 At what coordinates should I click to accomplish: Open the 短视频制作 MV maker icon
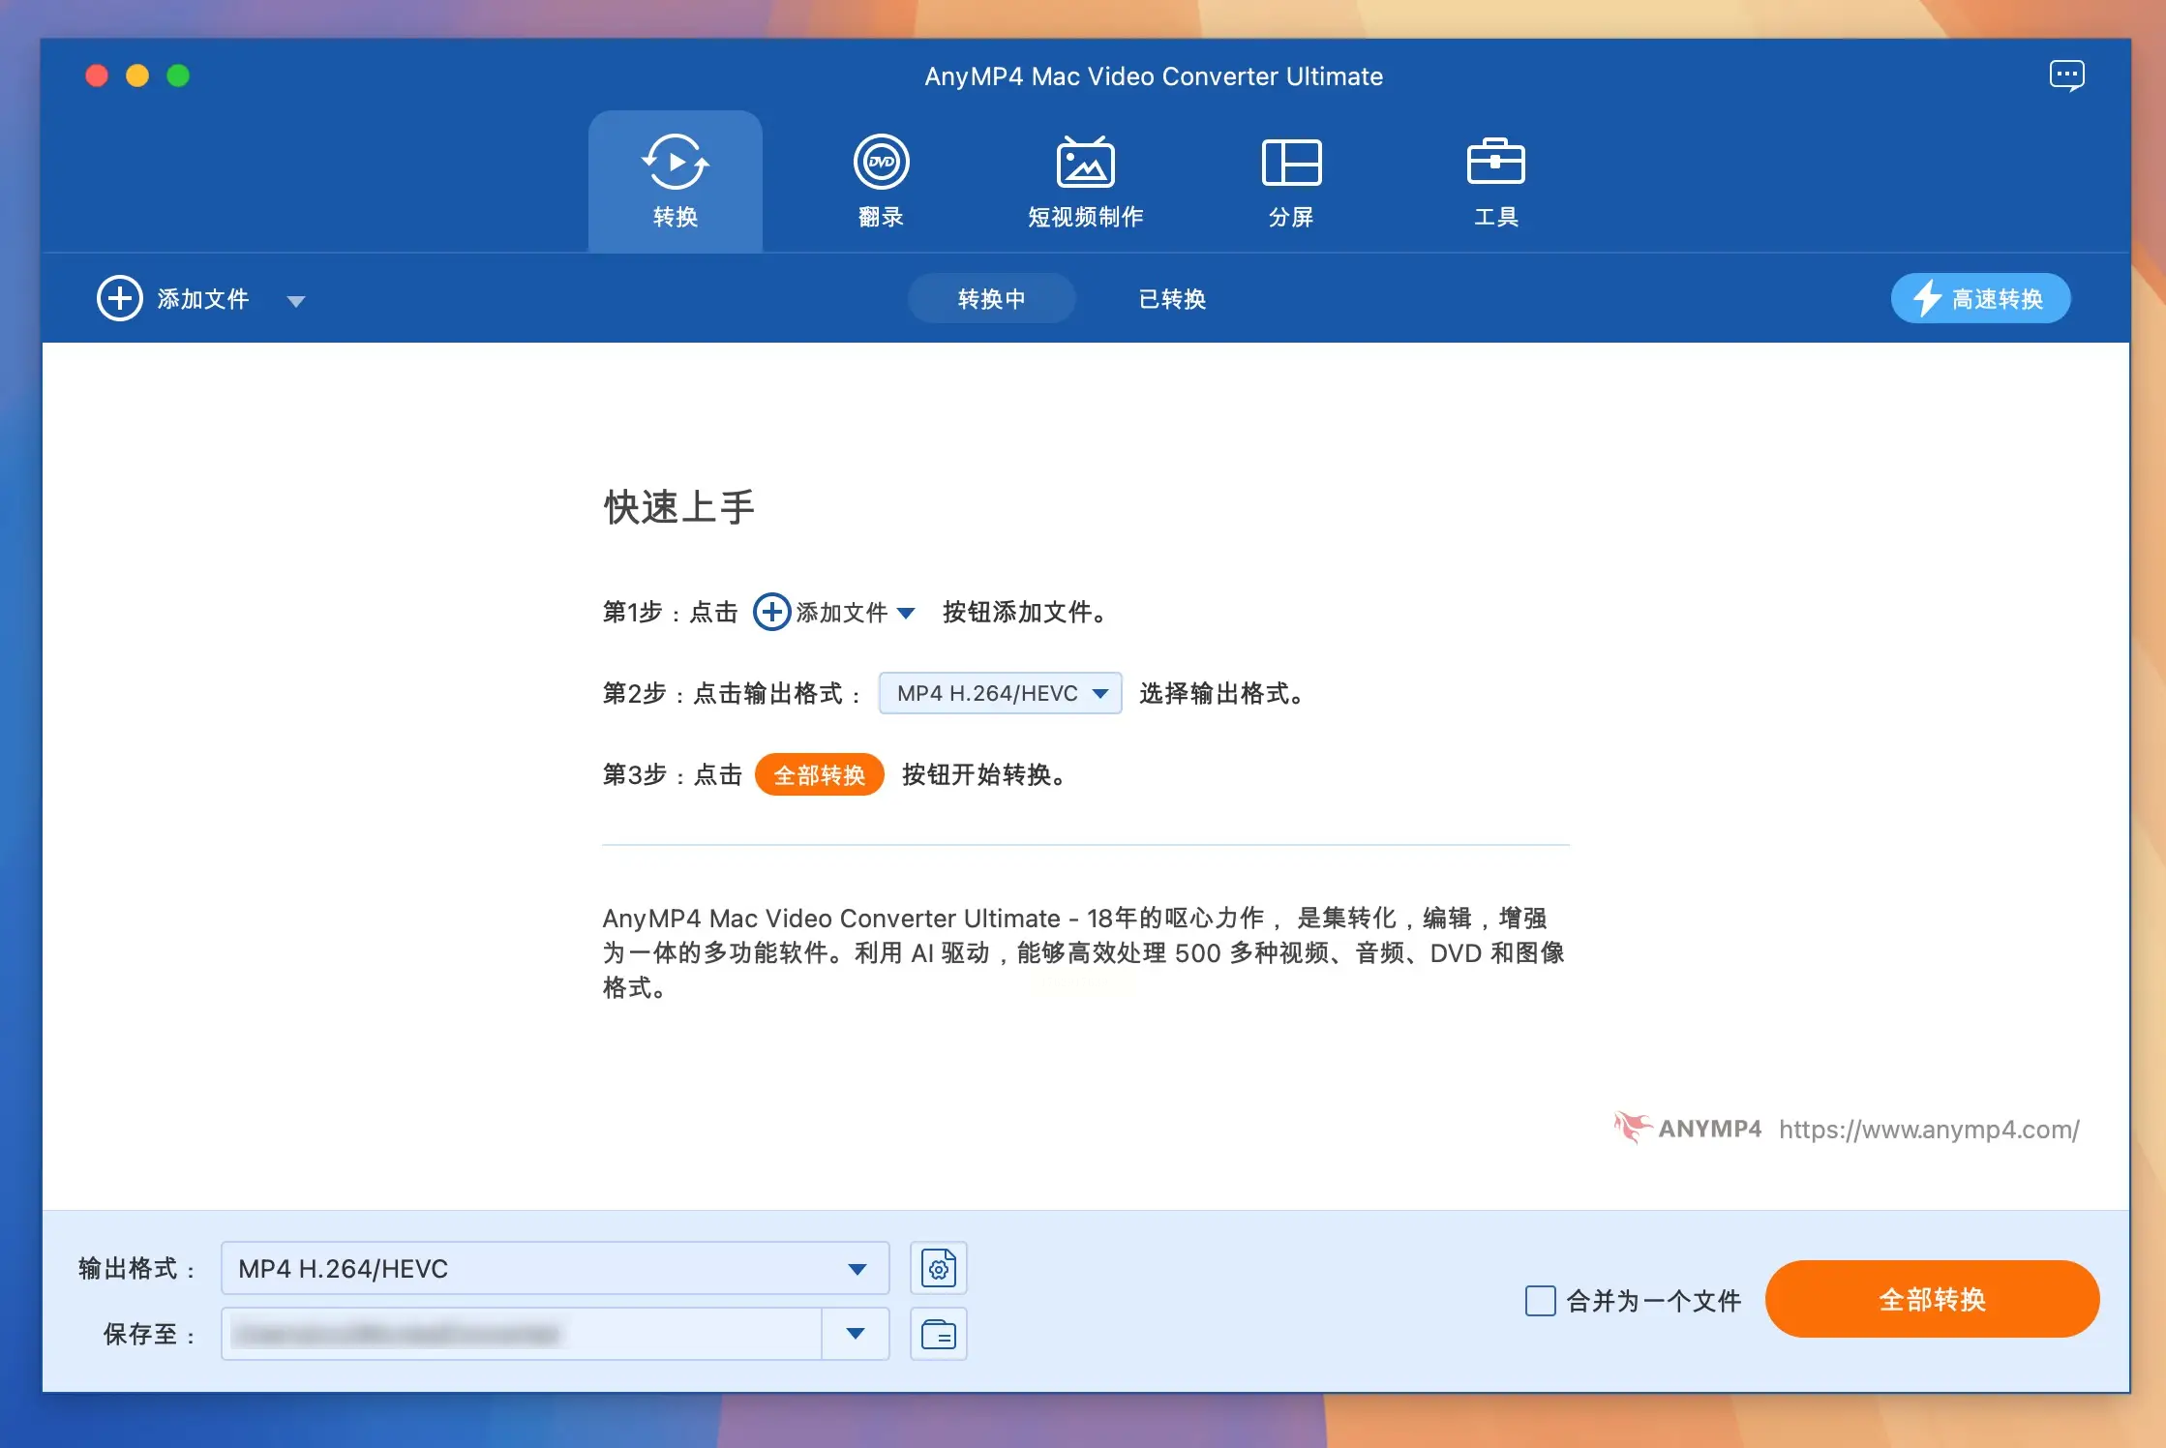tap(1085, 163)
